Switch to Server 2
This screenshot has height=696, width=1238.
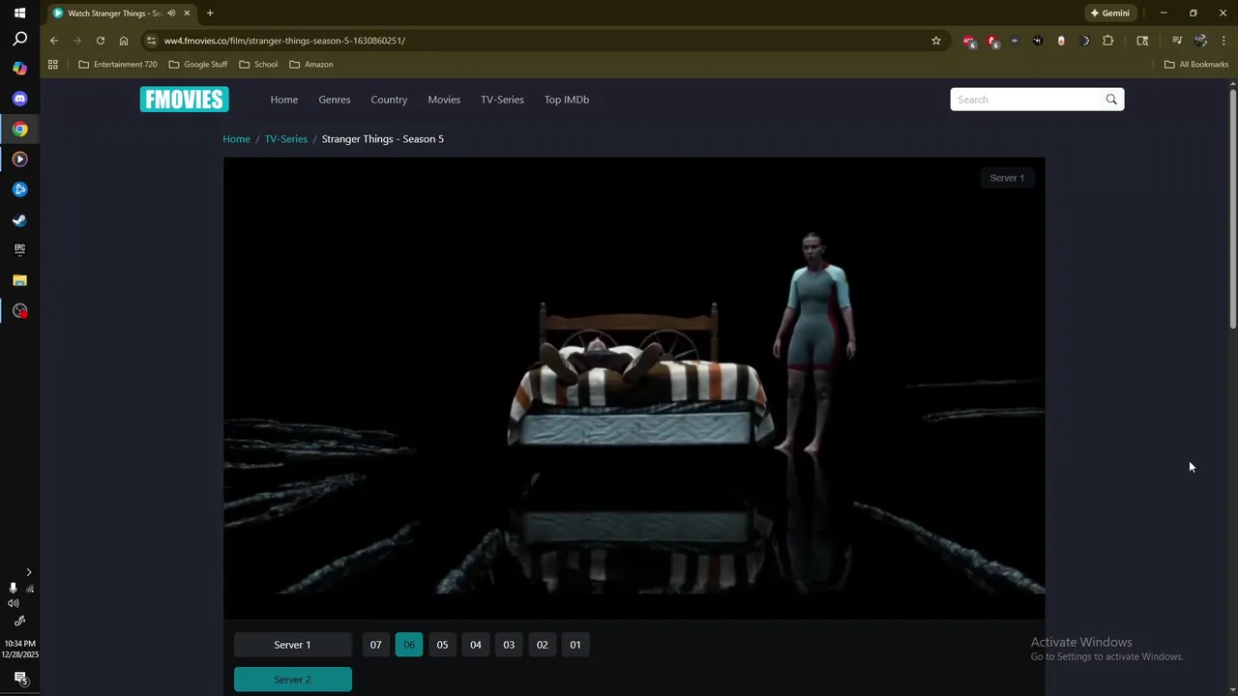pyautogui.click(x=293, y=680)
